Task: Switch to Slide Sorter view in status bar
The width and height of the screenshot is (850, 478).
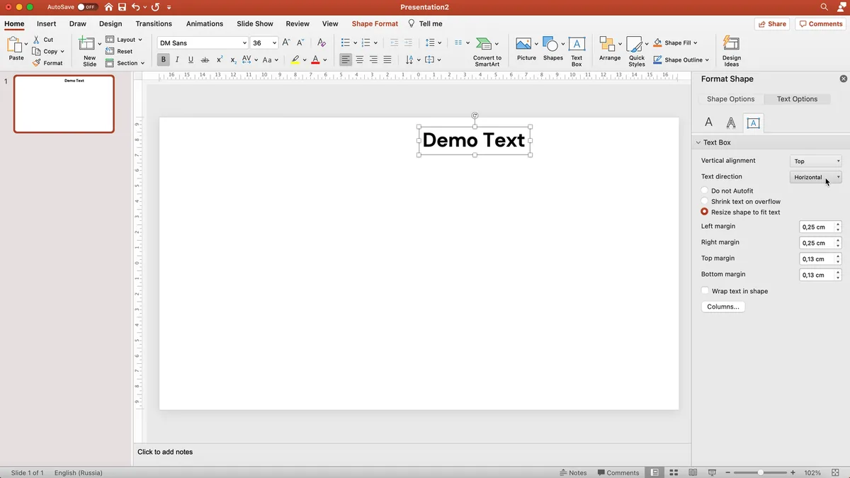Action: [674, 472]
